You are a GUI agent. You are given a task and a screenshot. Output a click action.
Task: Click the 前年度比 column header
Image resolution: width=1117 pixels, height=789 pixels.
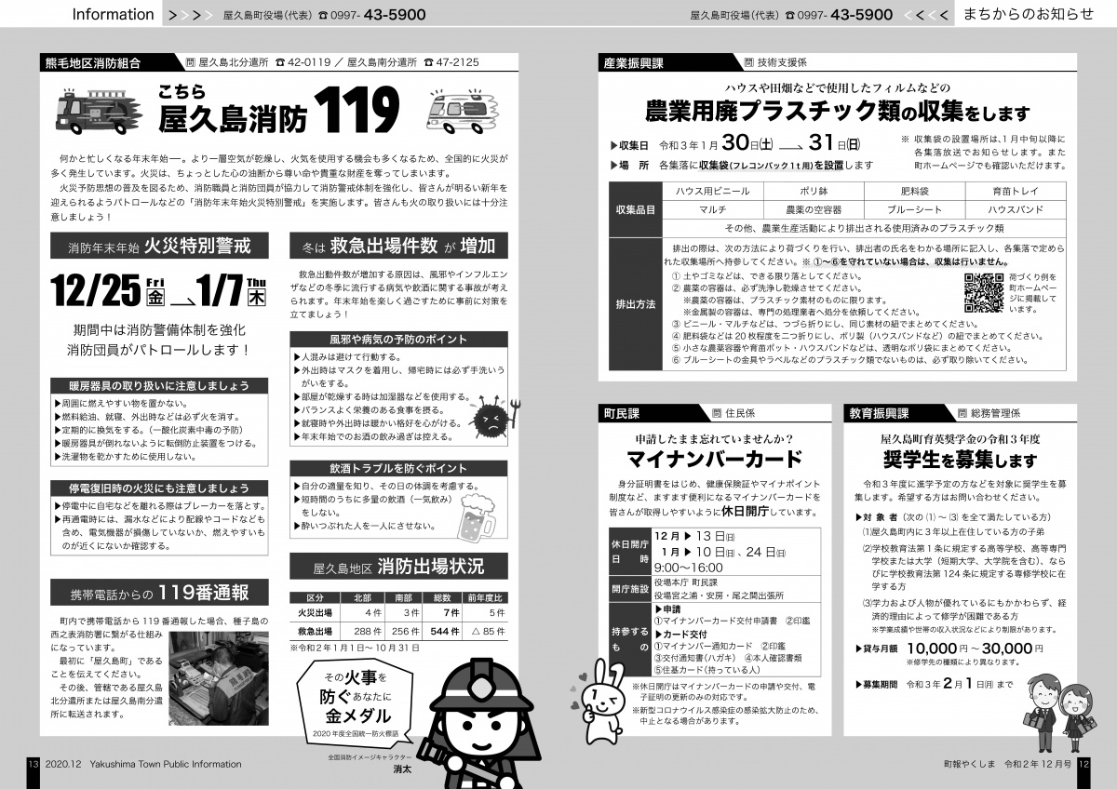click(485, 597)
